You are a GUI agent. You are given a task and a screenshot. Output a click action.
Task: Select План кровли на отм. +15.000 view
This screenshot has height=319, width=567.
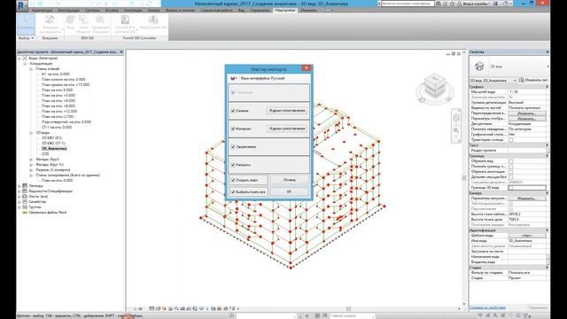coord(66,85)
